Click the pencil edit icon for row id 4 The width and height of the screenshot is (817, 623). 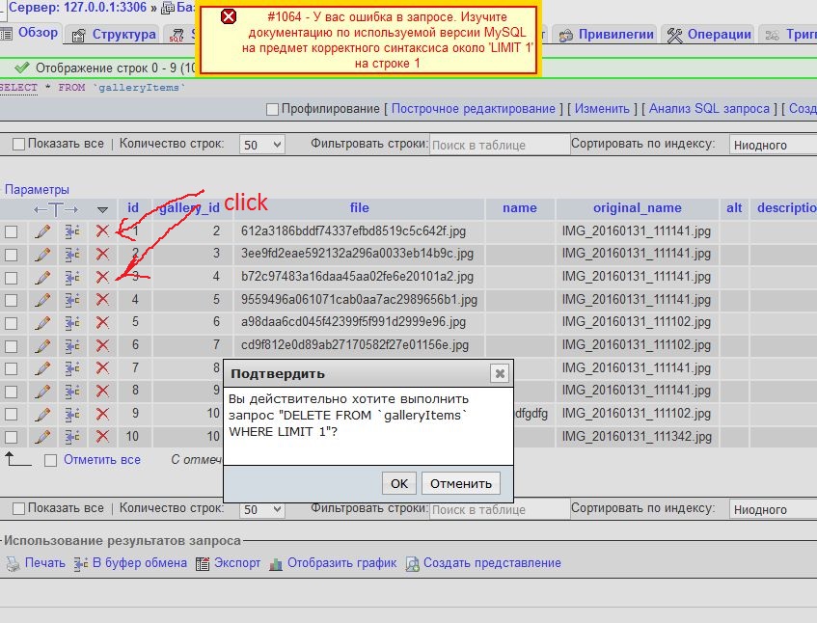tap(42, 299)
